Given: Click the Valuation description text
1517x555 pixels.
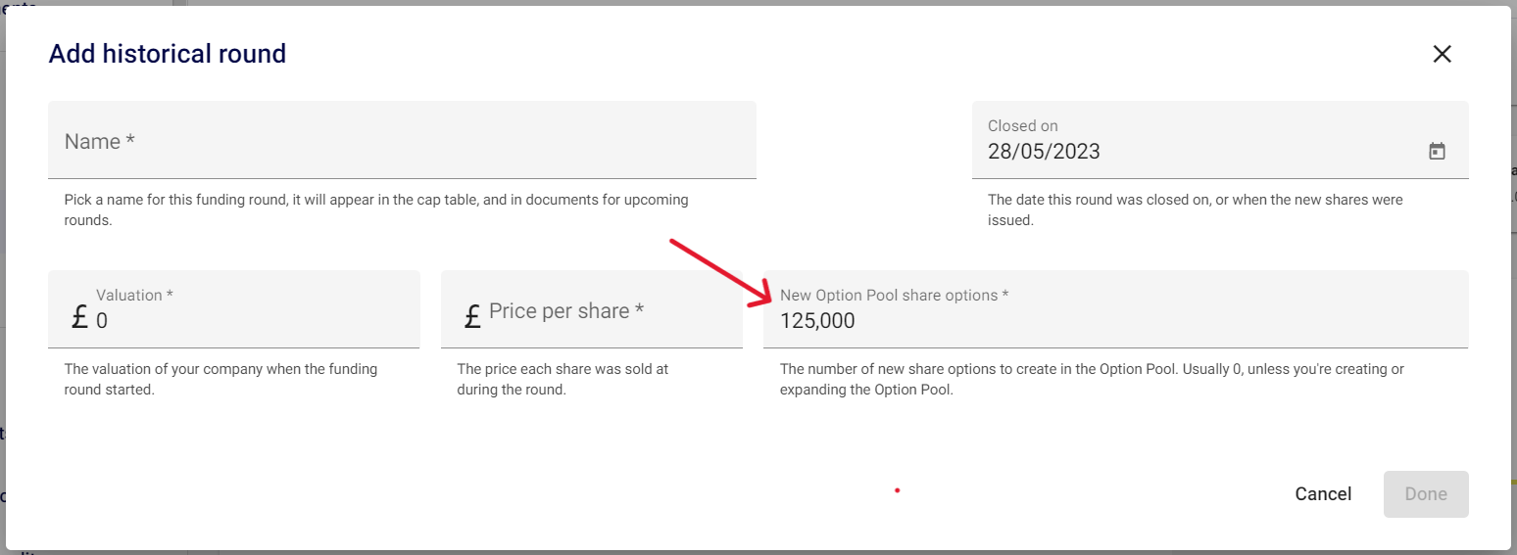Looking at the screenshot, I should [220, 379].
